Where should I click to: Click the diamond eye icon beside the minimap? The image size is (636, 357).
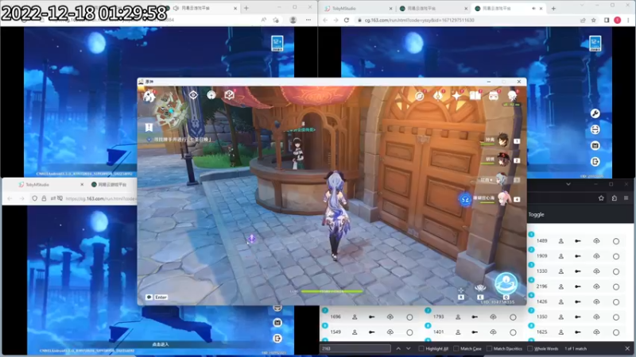coord(193,94)
